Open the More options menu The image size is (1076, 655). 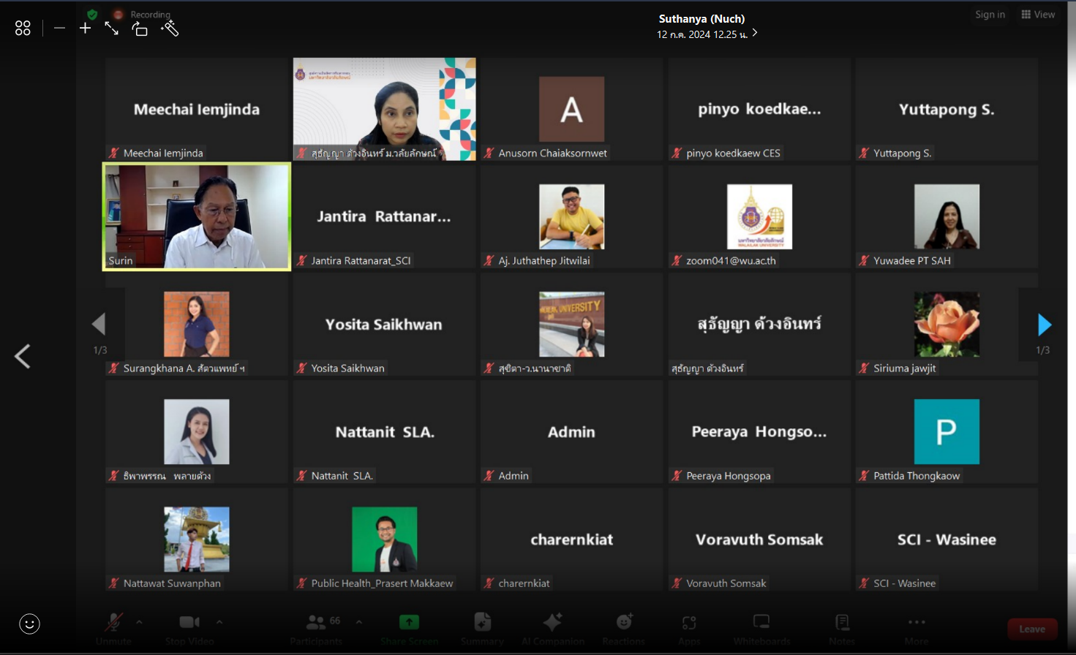(x=917, y=623)
